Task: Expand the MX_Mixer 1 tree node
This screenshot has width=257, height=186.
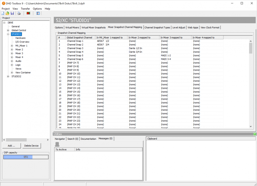Action: tap(12, 46)
